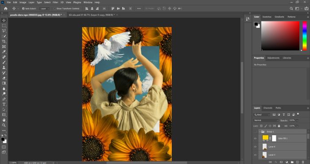The width and height of the screenshot is (310, 164).
Task: Select the Brush tool
Action: 4,62
